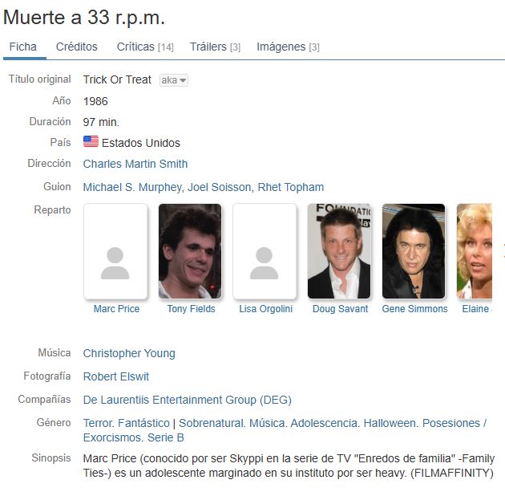
Task: Click Lisa Orgolini placeholder avatar icon
Action: [x=265, y=251]
